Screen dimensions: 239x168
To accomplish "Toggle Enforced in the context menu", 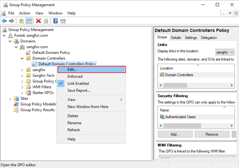I will 75,76.
